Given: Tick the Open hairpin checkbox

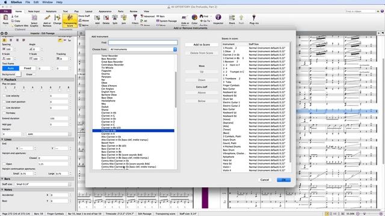Looking at the screenshot, I should [4, 164].
